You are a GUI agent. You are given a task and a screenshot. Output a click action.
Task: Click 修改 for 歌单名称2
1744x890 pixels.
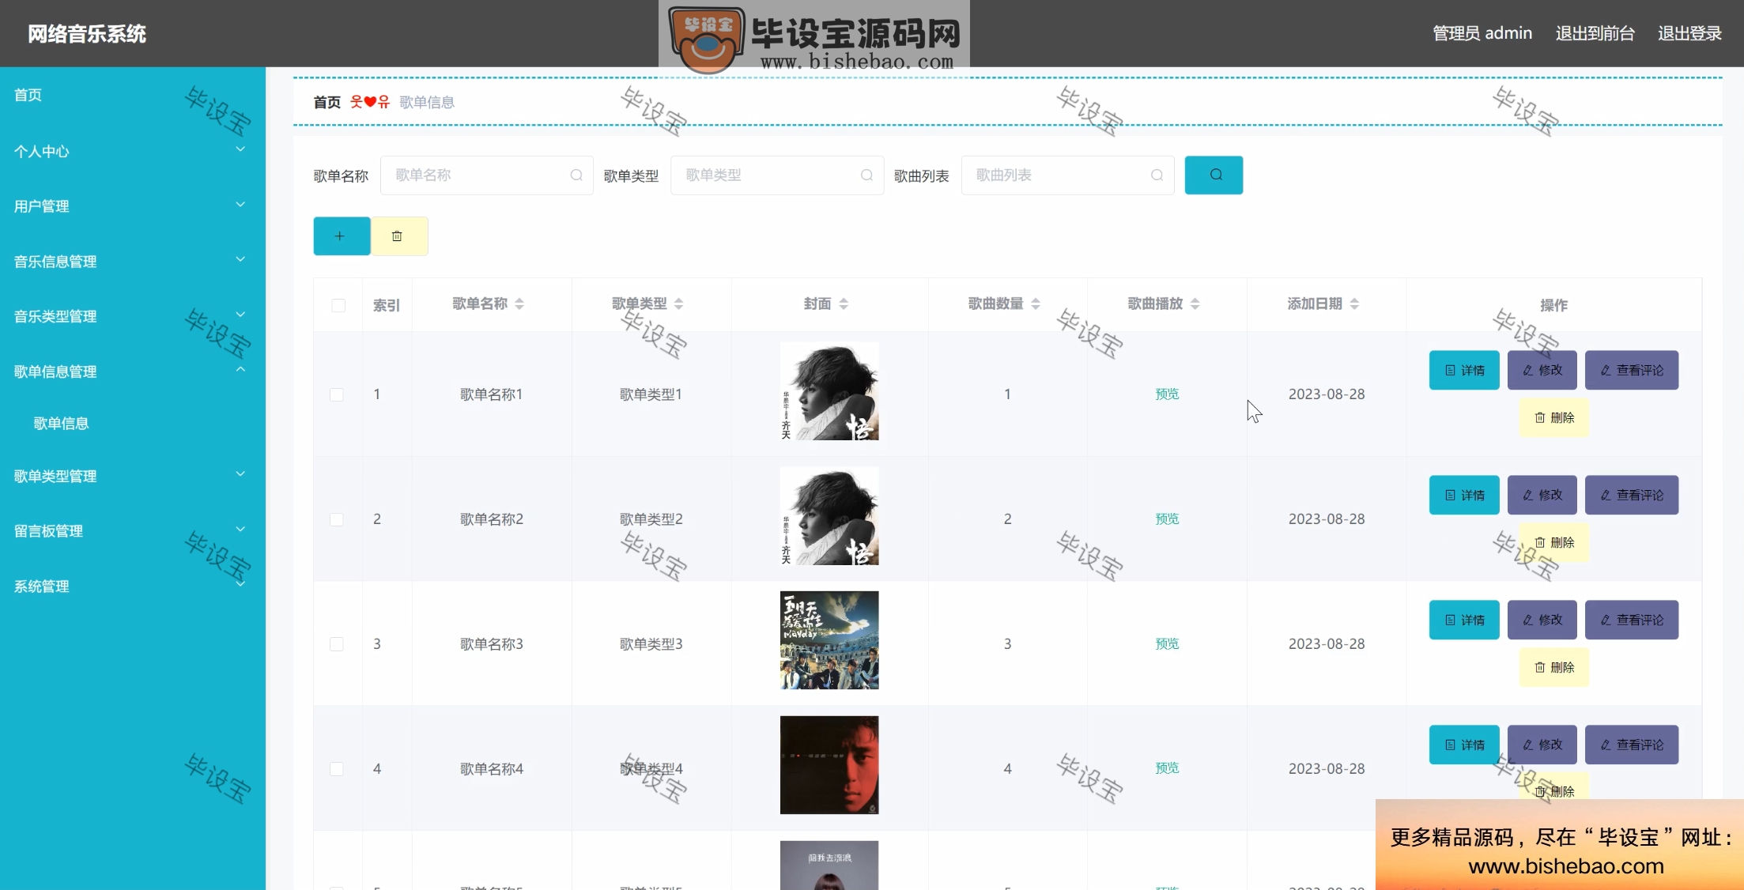(x=1542, y=495)
